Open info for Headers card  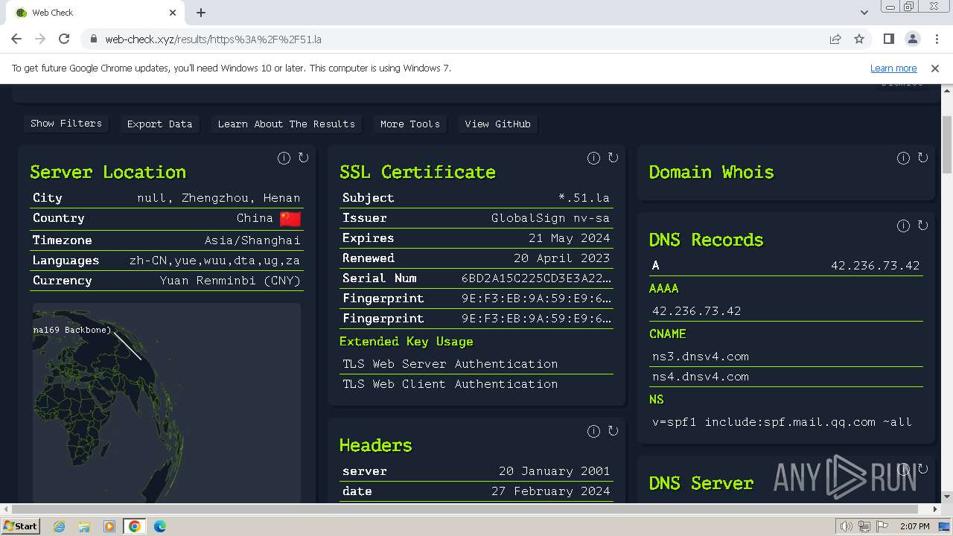coord(593,431)
